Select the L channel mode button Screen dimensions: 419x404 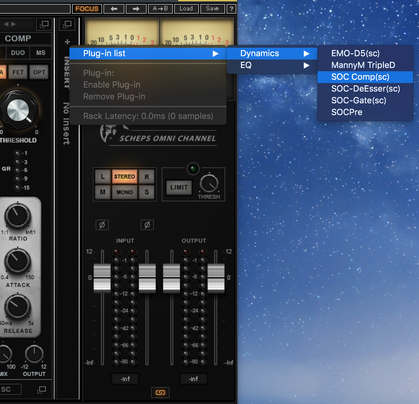[x=103, y=177]
